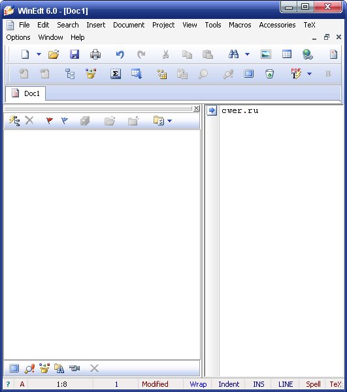This screenshot has width=347, height=392.
Task: Toggle Spell checking in the status bar
Action: click(313, 384)
